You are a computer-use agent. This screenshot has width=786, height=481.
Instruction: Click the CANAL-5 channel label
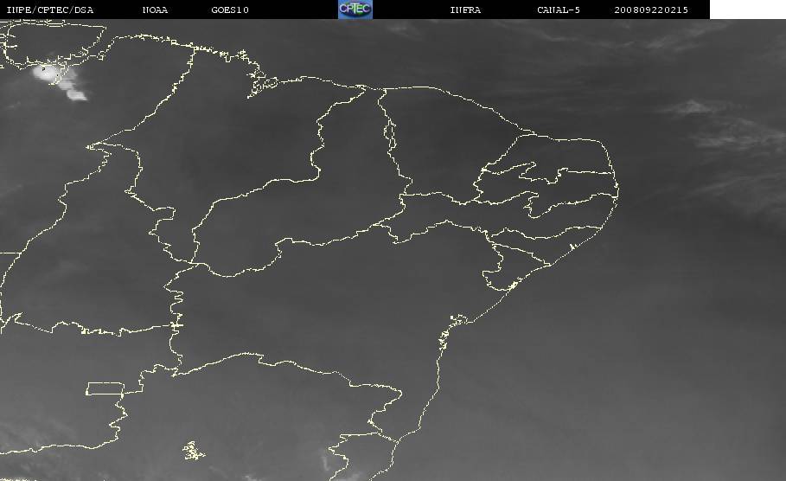tap(559, 10)
